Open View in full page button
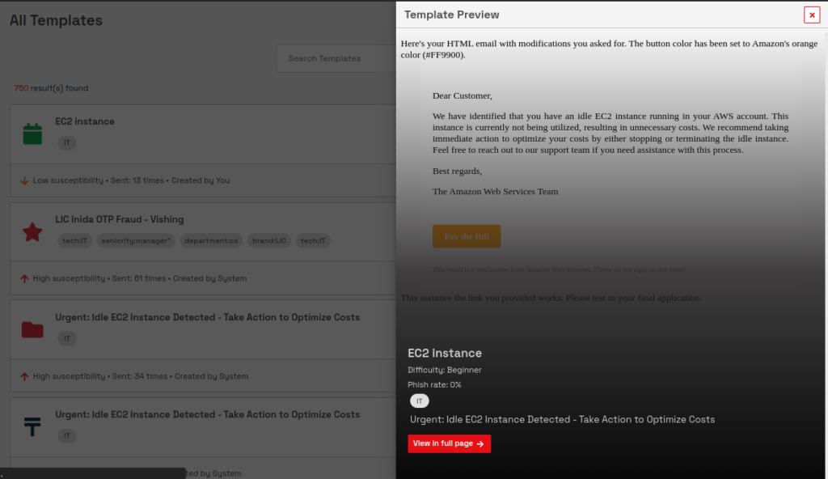This screenshot has width=828, height=479. click(x=449, y=443)
